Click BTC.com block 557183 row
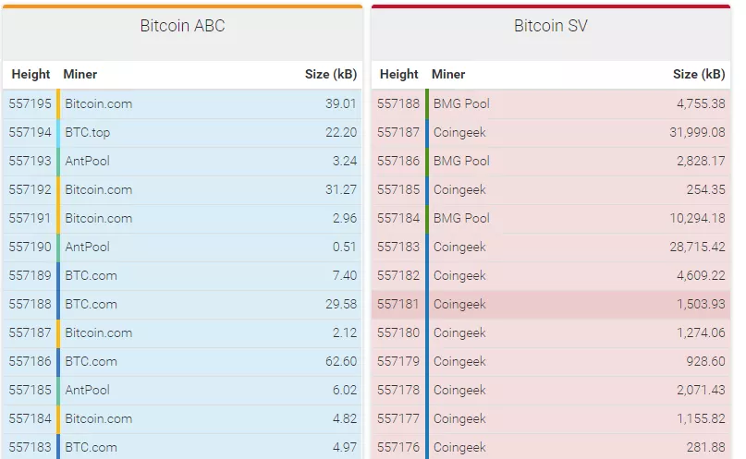Image resolution: width=746 pixels, height=459 pixels. (x=182, y=447)
